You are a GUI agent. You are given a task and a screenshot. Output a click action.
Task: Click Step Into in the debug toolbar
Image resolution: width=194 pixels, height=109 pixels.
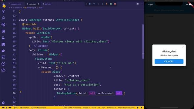click(98, 4)
